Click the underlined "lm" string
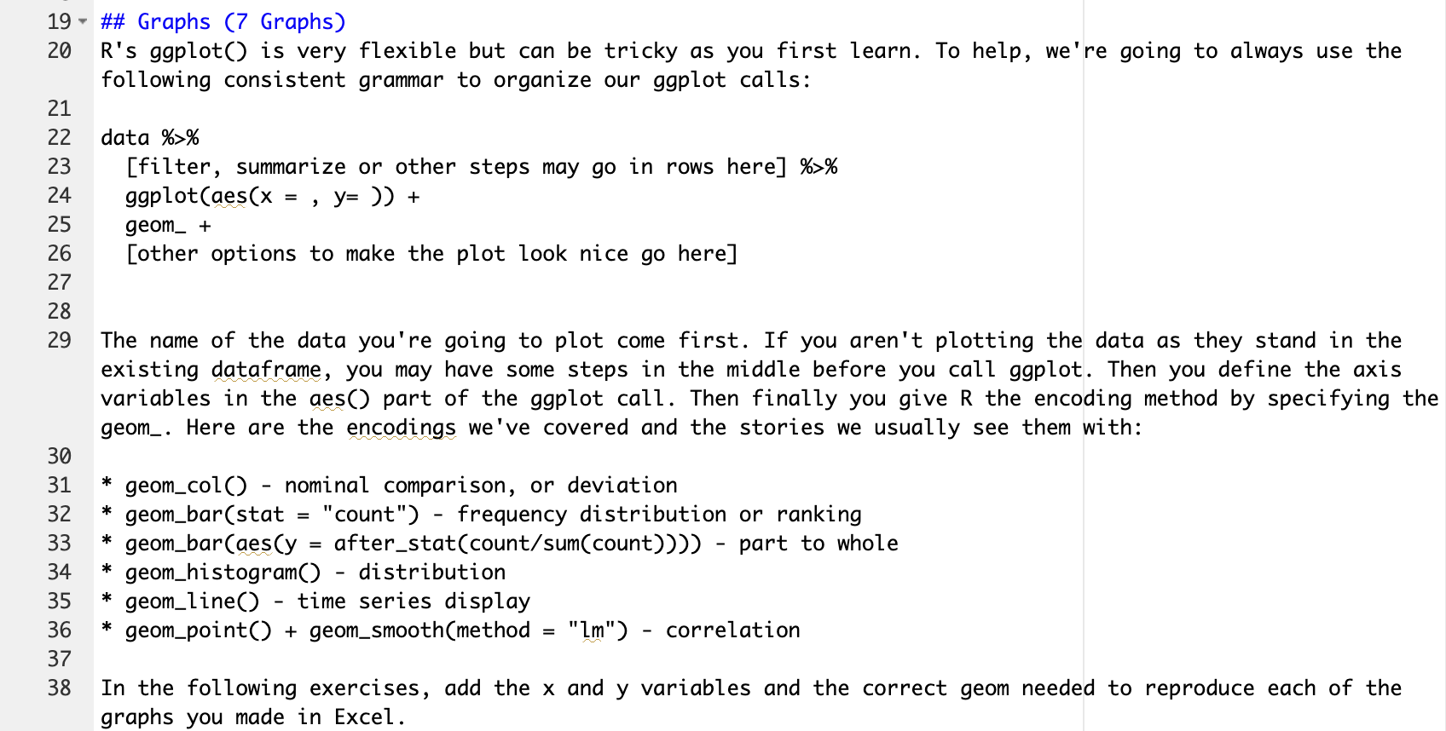Screen dimensions: 1446x731 coord(592,630)
